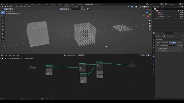This screenshot has height=103, width=184.
Task: Toggle modifier edit mode display button
Action: pos(172,43)
